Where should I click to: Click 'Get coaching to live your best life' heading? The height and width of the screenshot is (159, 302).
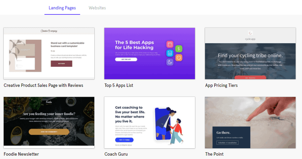point(130,114)
